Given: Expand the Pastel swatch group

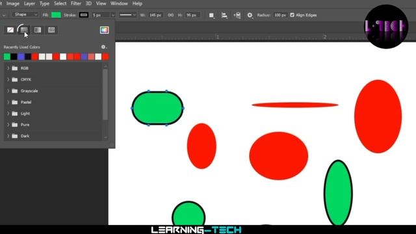Looking at the screenshot, I should click(x=8, y=102).
